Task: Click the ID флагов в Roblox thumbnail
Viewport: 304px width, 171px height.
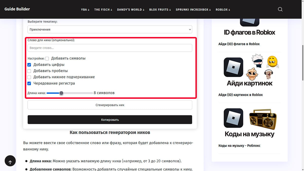Action: tap(250, 27)
